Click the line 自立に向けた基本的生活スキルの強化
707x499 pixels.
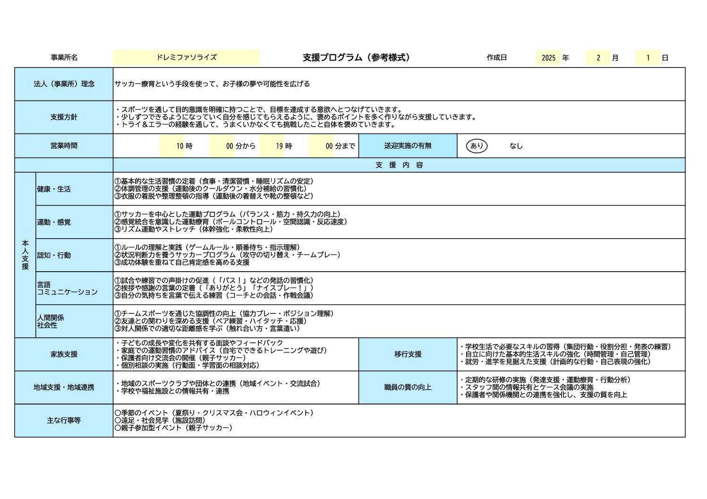[555, 354]
